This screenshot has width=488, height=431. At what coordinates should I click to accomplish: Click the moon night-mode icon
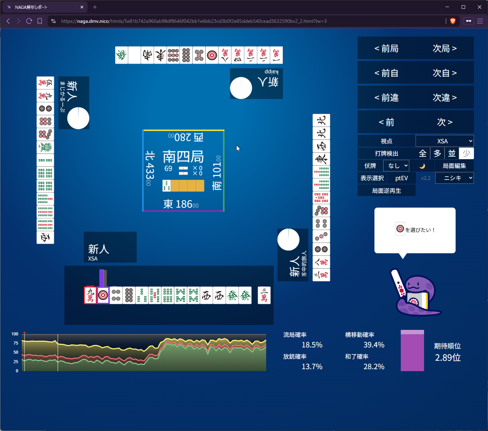pyautogui.click(x=422, y=166)
